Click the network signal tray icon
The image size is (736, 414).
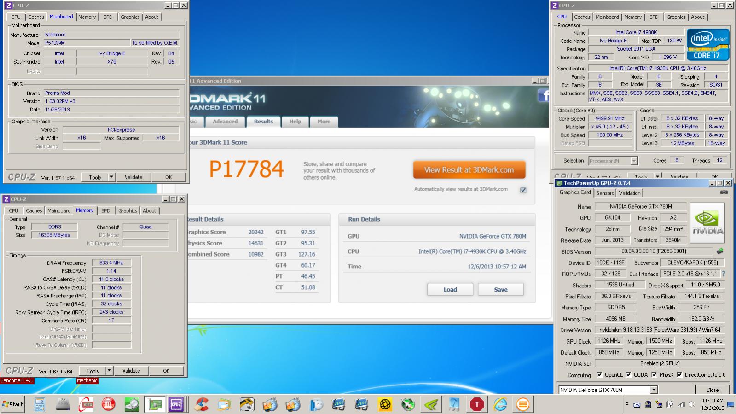681,404
